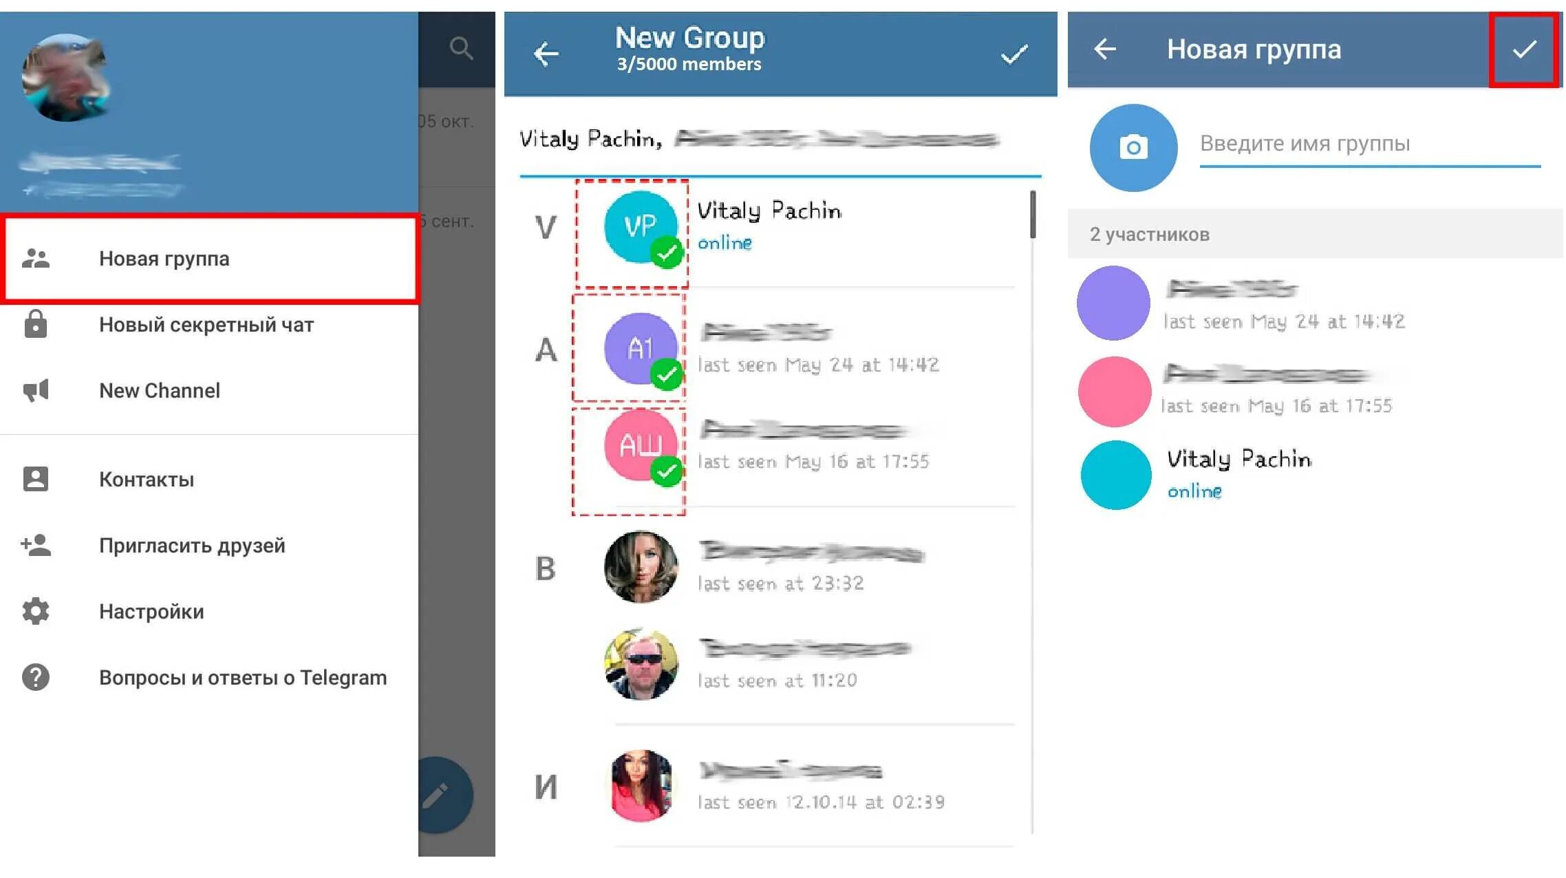Click the New Group icon in sidebar

point(50,257)
